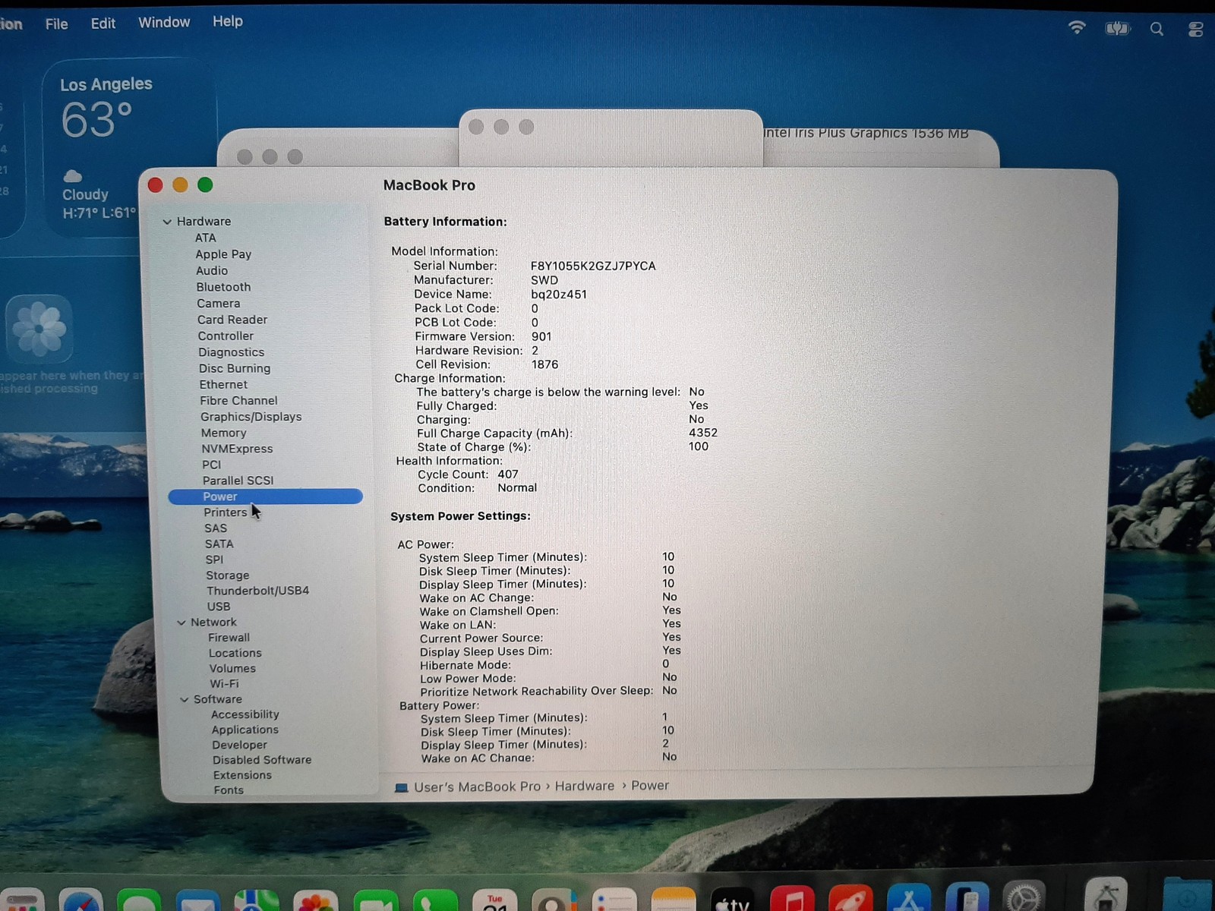Select Applications under Software
Screen dimensions: 1215x911
coord(245,730)
